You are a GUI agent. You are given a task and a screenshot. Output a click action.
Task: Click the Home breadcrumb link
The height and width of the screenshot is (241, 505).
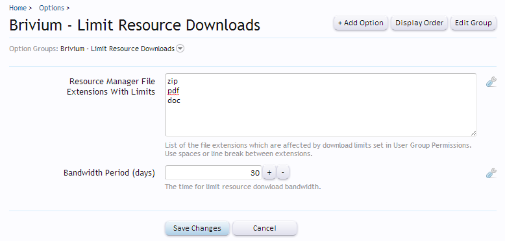pyautogui.click(x=18, y=8)
